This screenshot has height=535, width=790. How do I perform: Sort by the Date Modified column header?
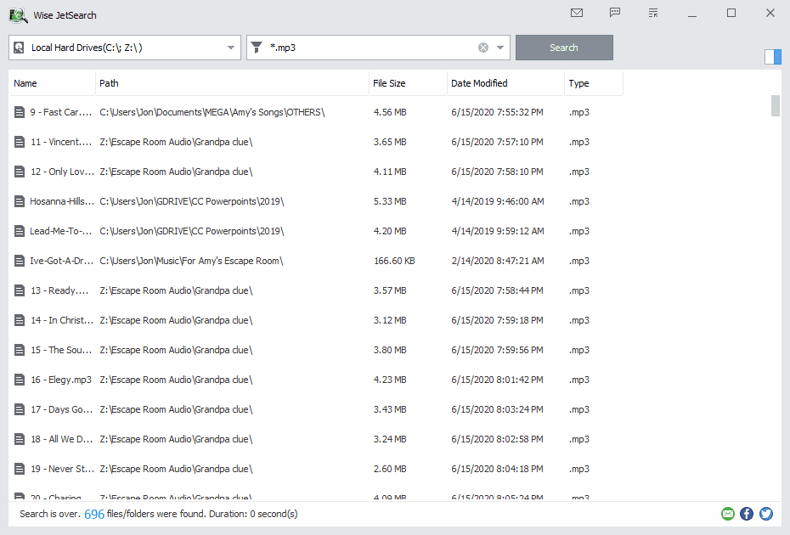tap(505, 83)
